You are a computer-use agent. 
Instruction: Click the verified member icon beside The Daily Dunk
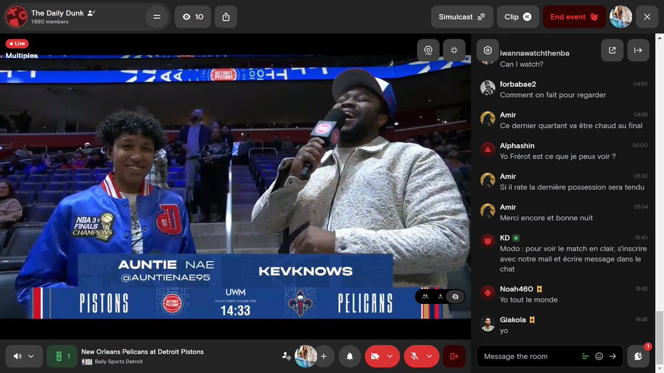pyautogui.click(x=91, y=12)
